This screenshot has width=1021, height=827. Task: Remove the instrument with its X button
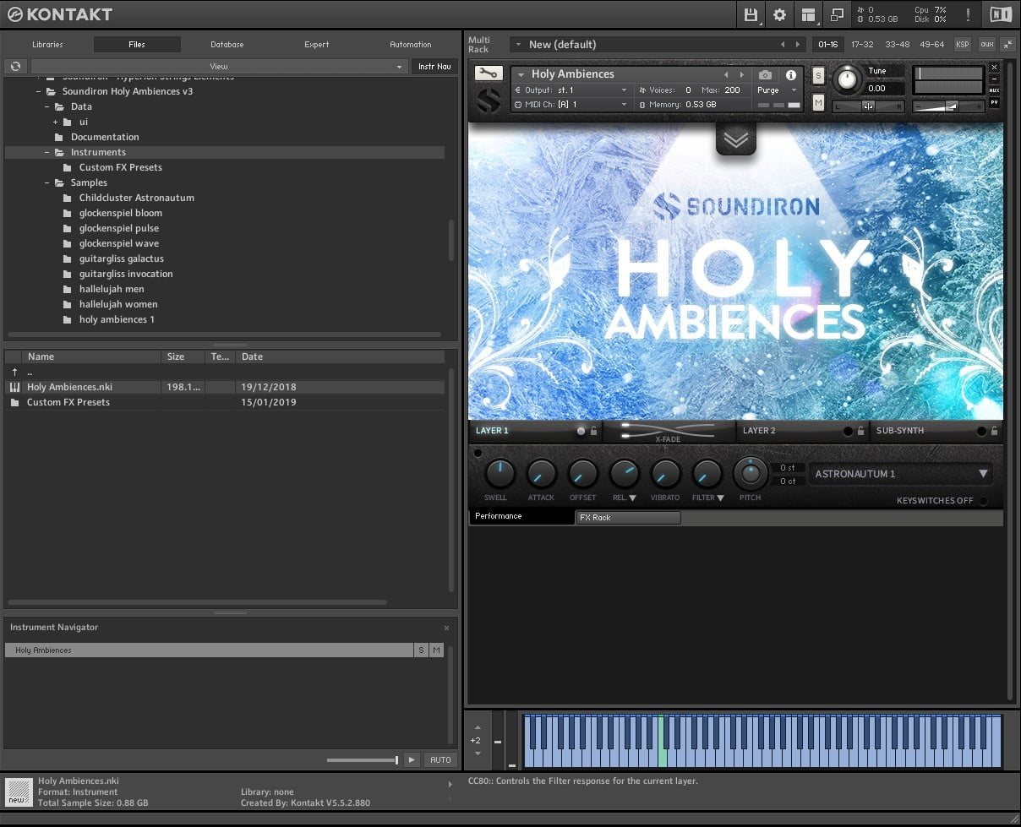click(x=994, y=67)
